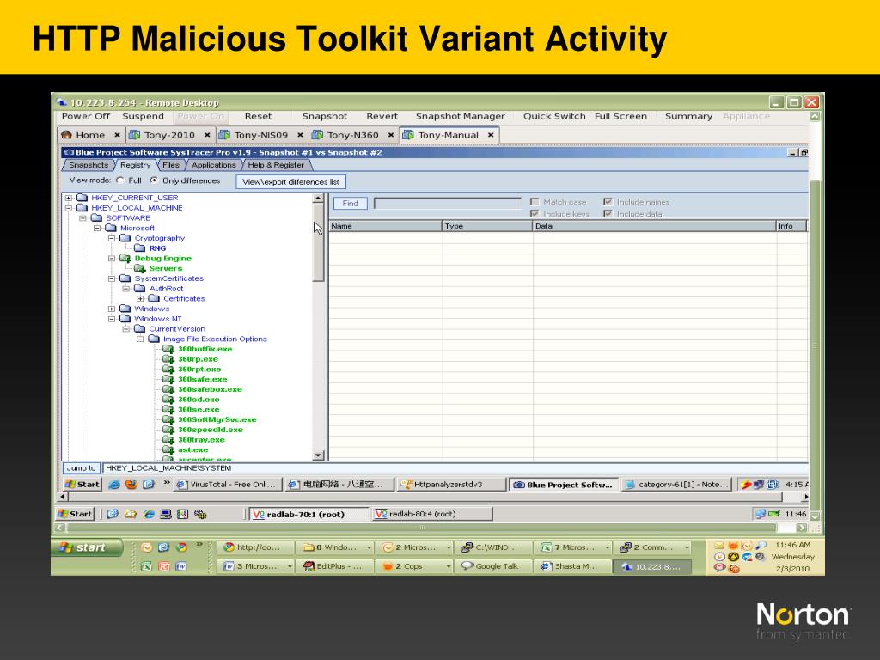Collapse the Cryptography node
This screenshot has height=660, width=880.
(x=112, y=238)
